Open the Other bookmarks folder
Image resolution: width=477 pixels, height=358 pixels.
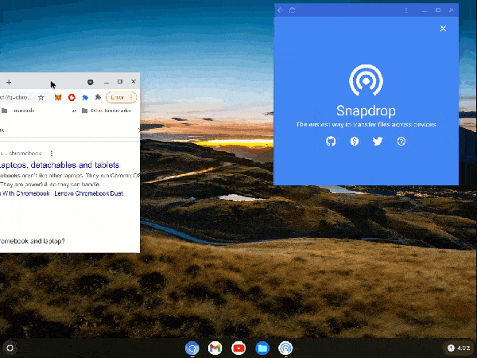coord(107,111)
